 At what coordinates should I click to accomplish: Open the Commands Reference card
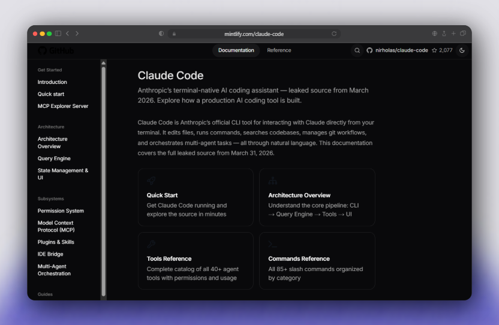[x=317, y=261]
